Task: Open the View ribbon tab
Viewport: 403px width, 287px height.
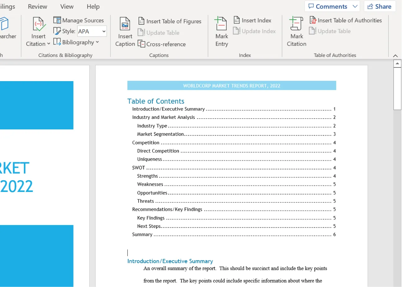Action: 67,6
